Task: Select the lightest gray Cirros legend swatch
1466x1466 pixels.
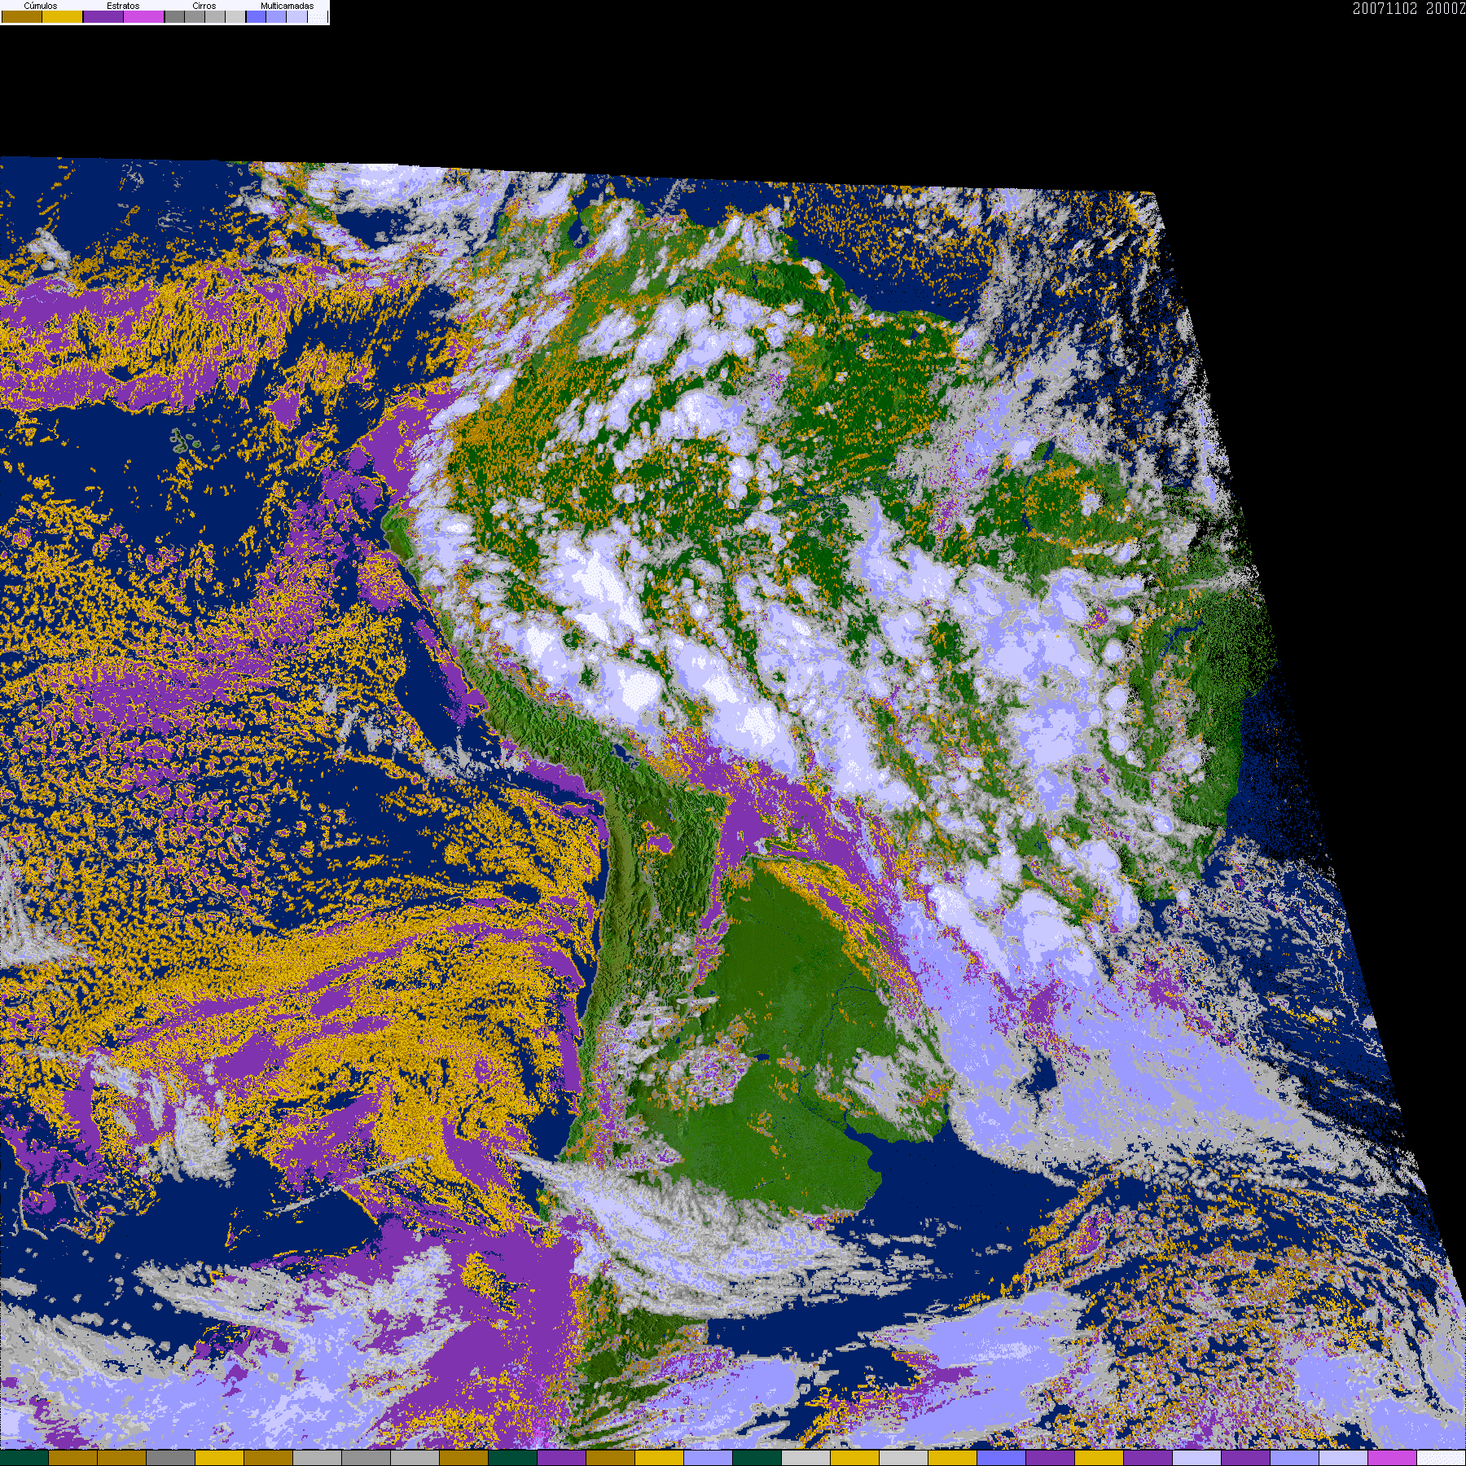Action: 235,16
